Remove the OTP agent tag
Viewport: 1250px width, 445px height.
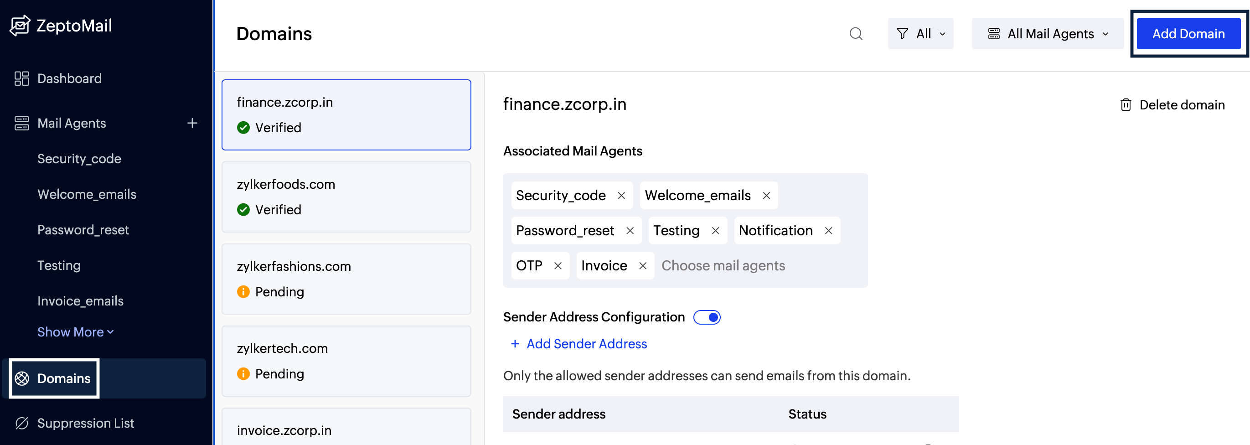click(x=558, y=266)
